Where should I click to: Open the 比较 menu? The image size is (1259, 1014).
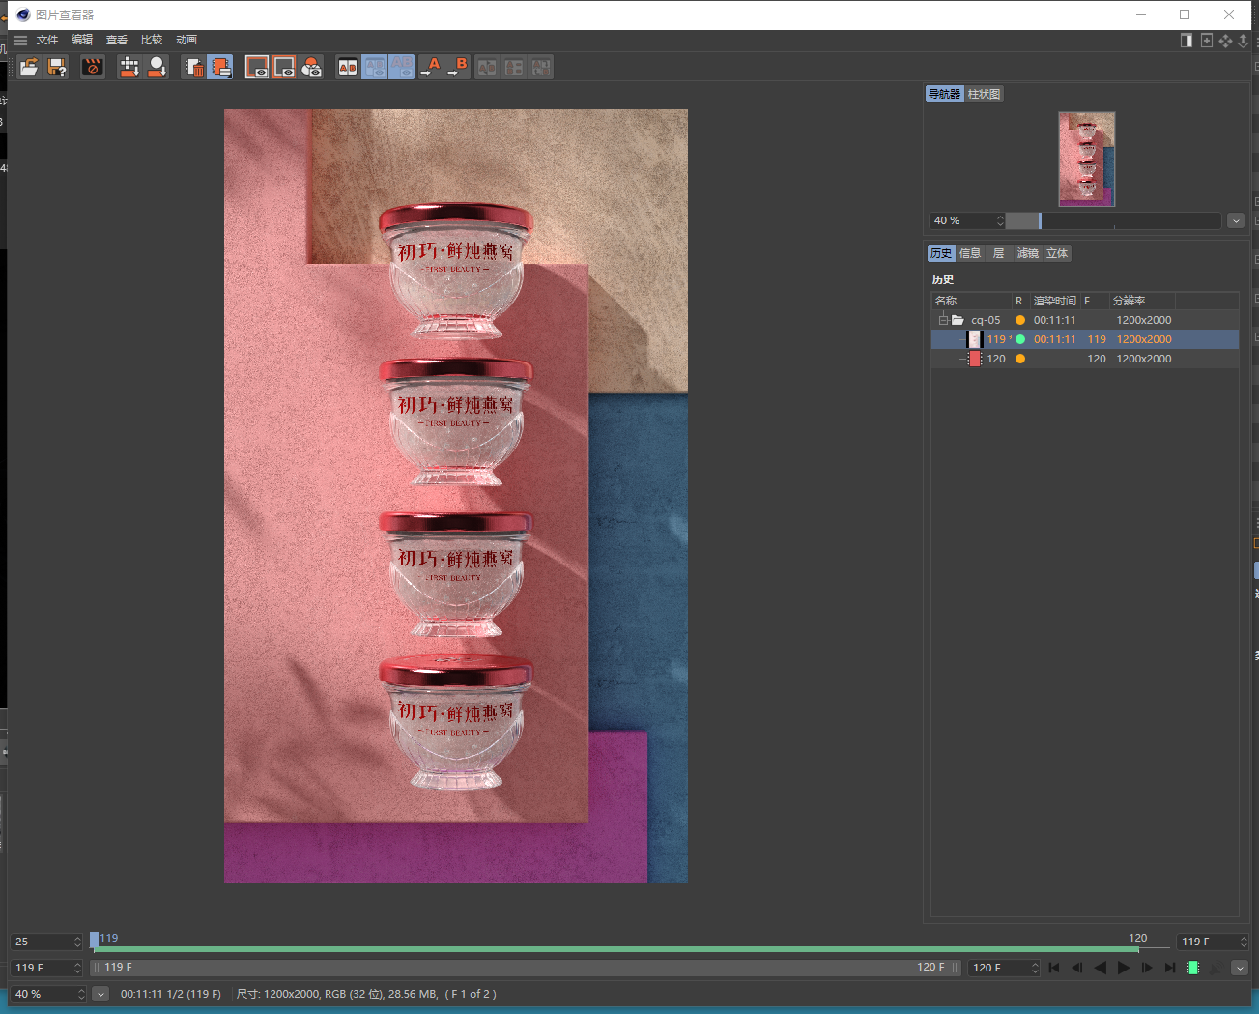(x=152, y=40)
